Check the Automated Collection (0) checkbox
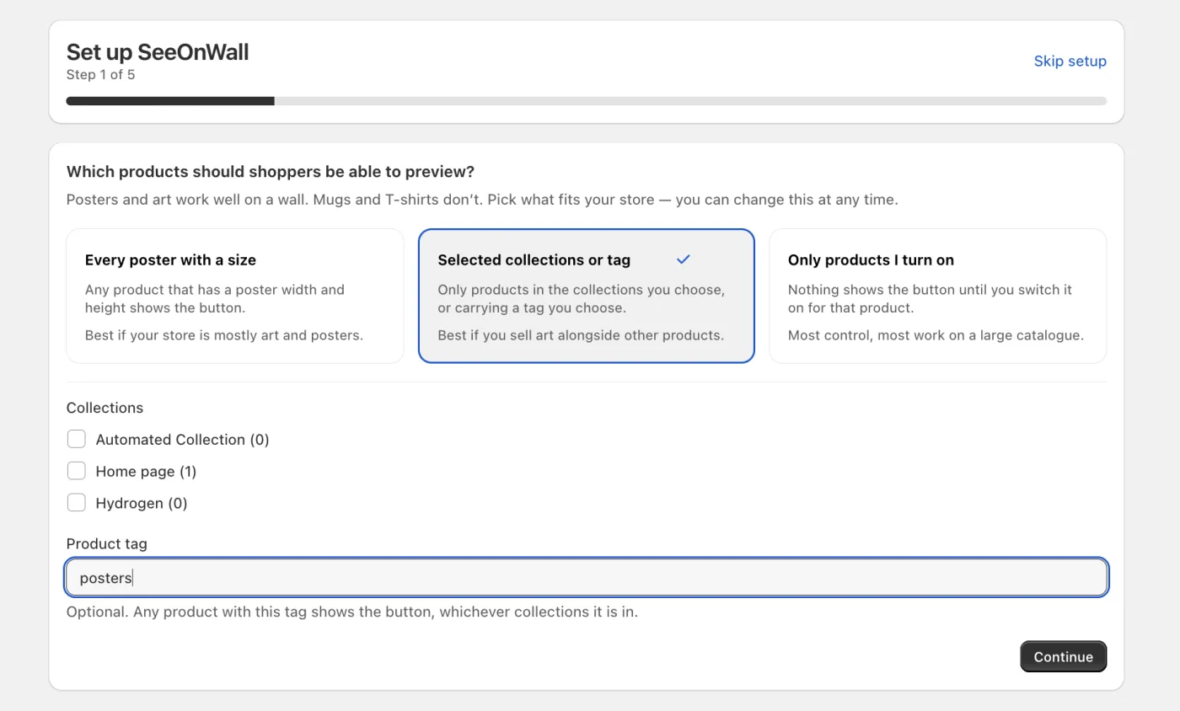The height and width of the screenshot is (711, 1180). [77, 439]
